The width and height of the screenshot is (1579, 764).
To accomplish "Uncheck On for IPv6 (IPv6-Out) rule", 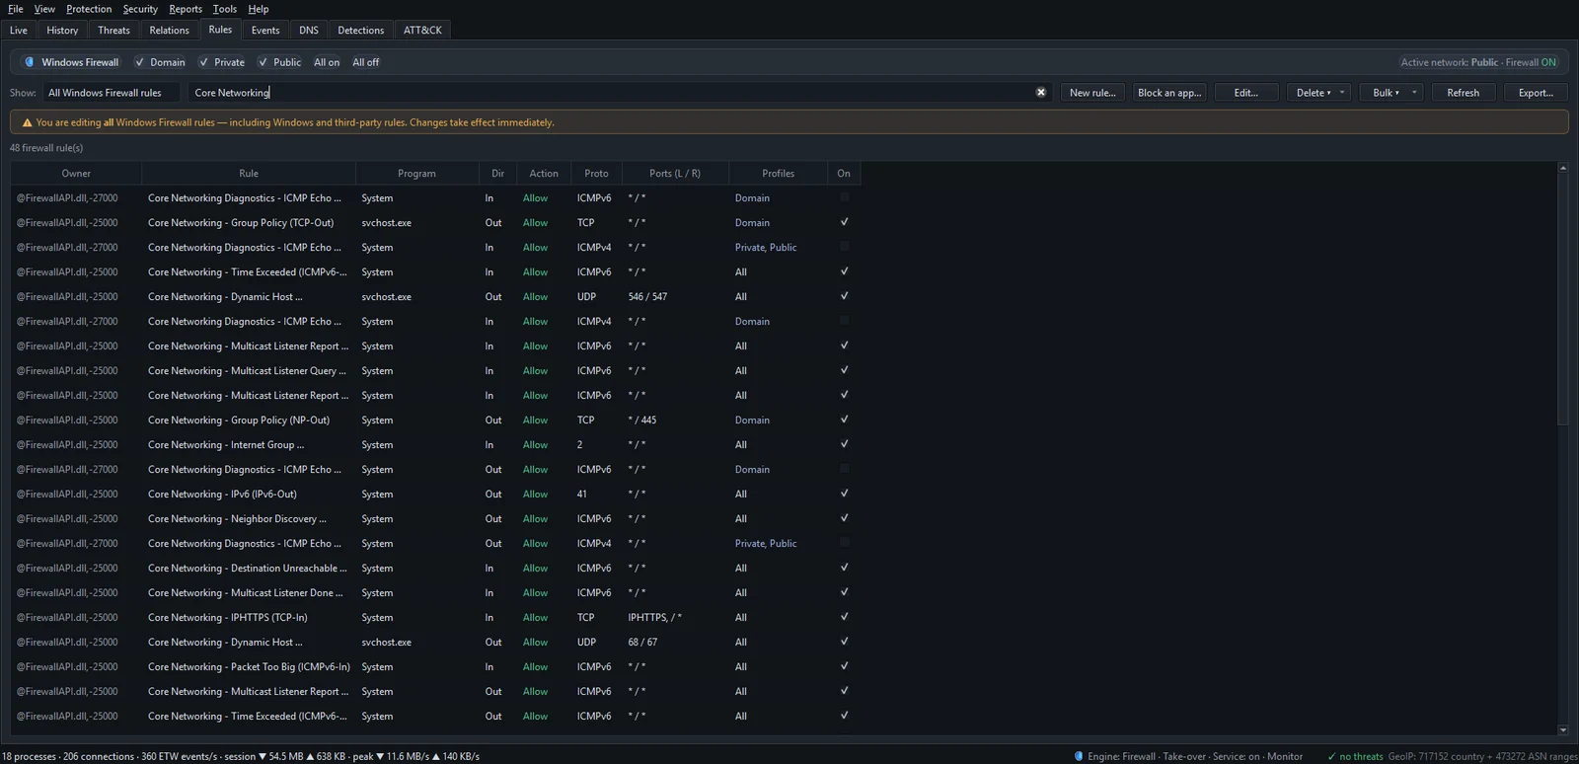I will point(844,494).
